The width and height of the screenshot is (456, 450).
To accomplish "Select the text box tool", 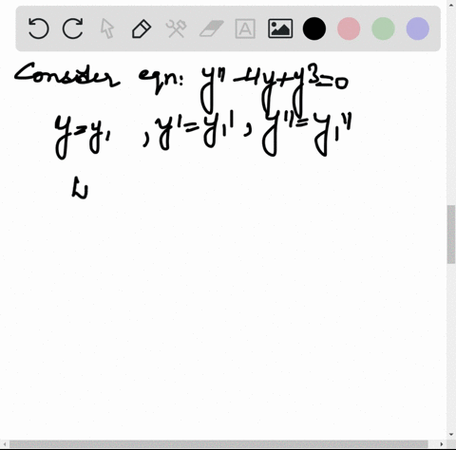I will tap(245, 28).
